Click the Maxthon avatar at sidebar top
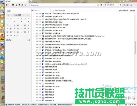 (x=2, y=2)
